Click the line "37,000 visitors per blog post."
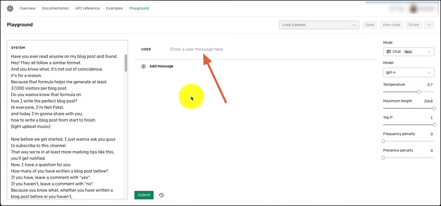The width and height of the screenshot is (441, 206). tap(39, 88)
